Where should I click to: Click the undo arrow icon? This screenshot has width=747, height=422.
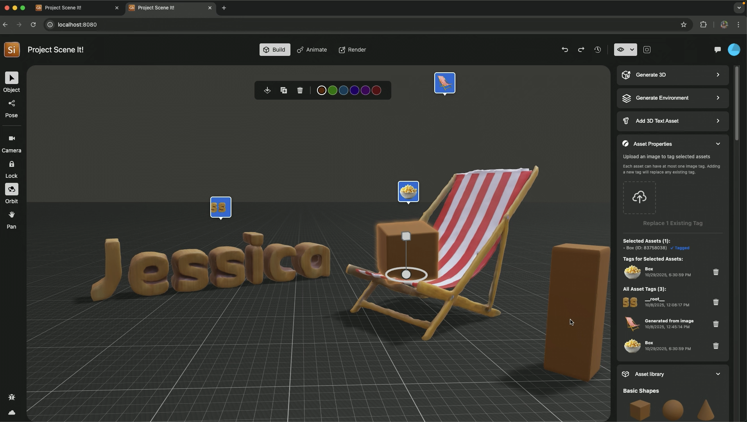tap(564, 50)
